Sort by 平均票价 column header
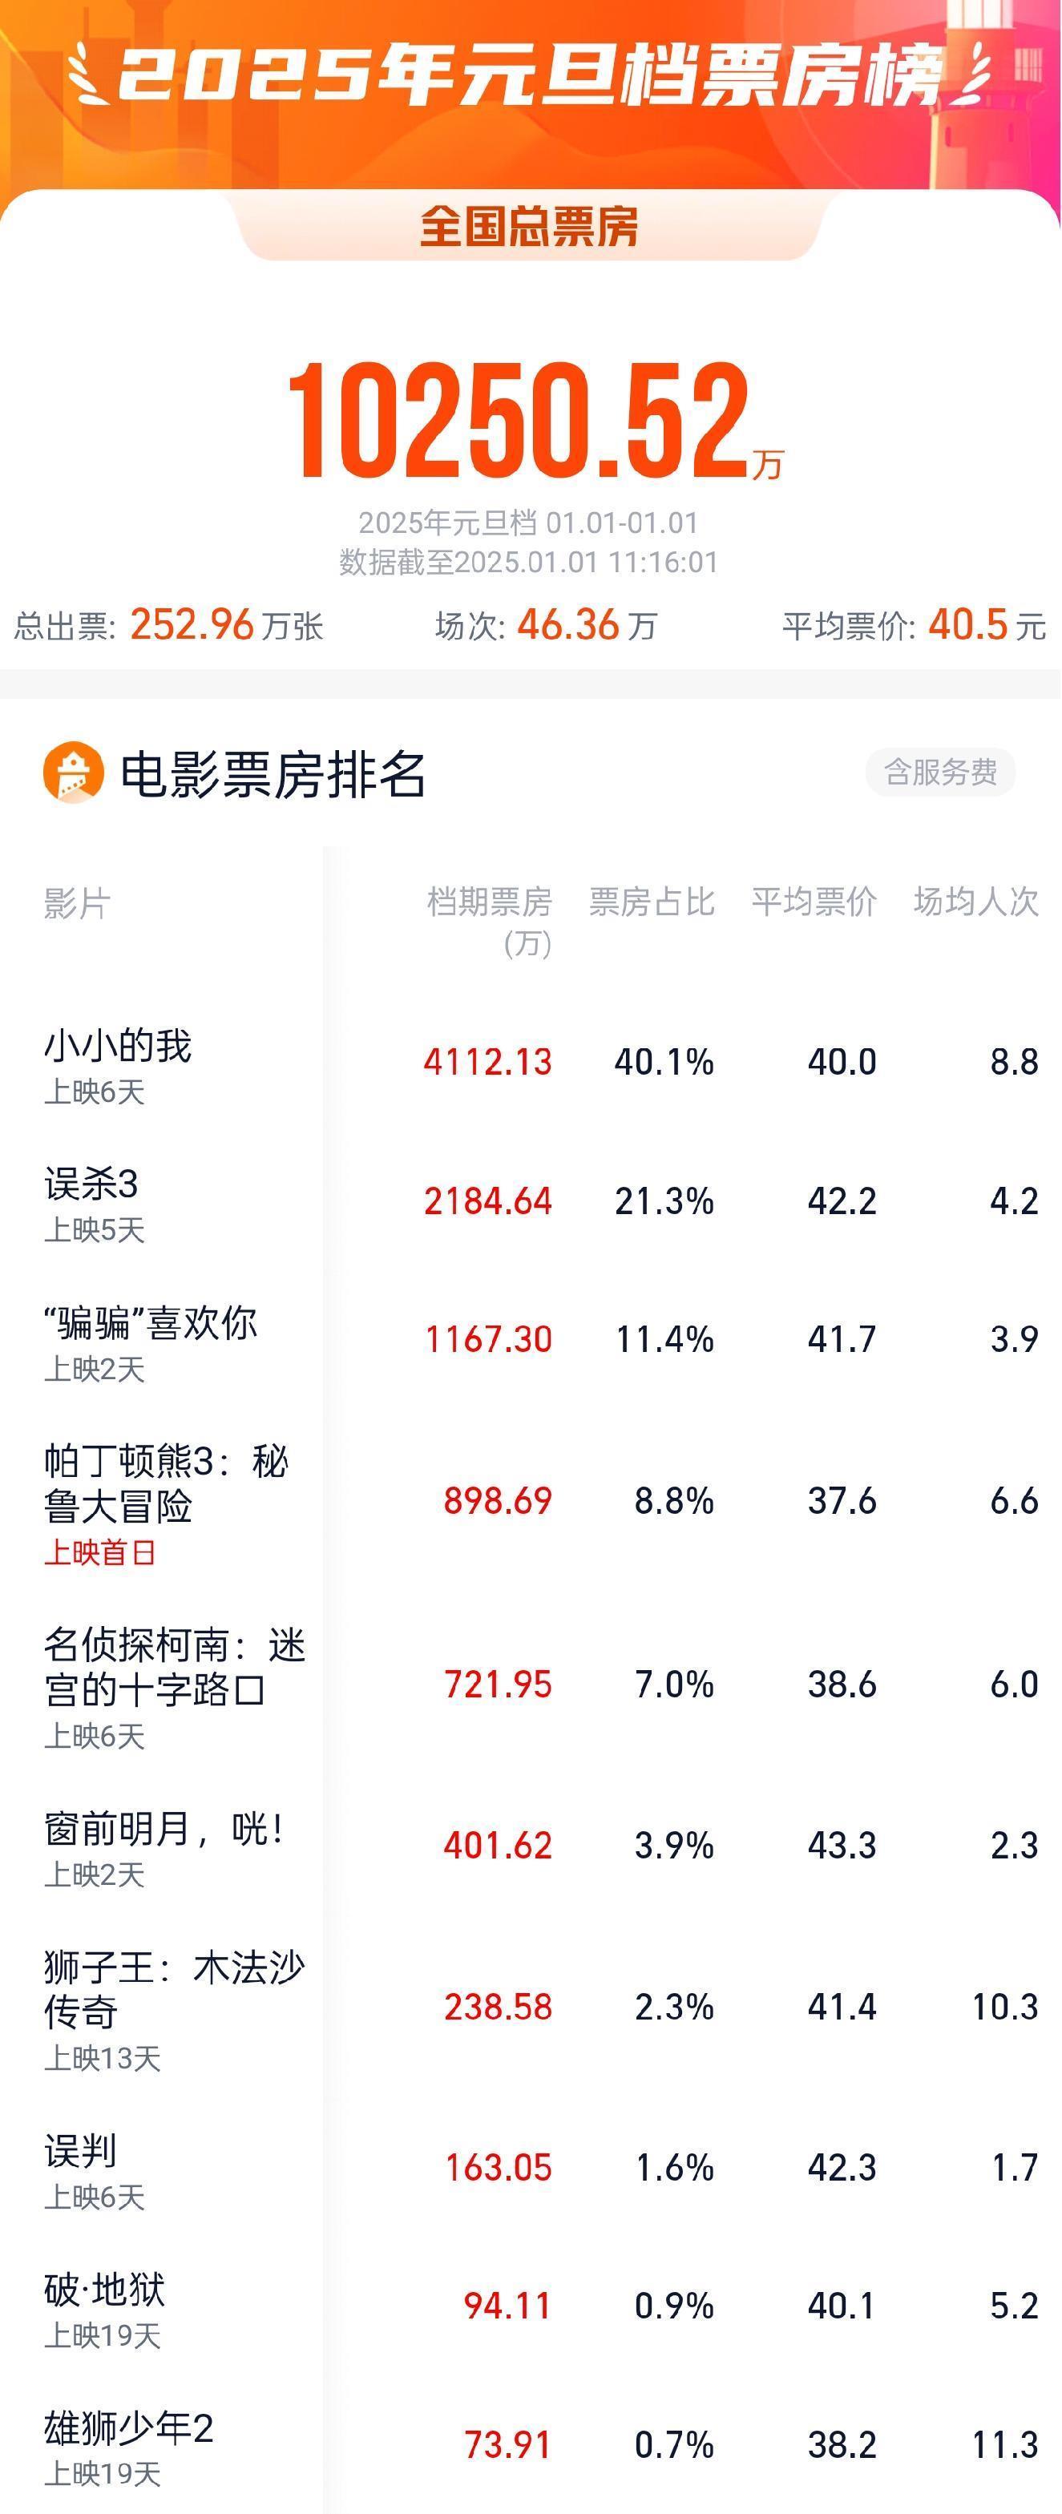Image resolution: width=1062 pixels, height=2514 pixels. click(813, 902)
